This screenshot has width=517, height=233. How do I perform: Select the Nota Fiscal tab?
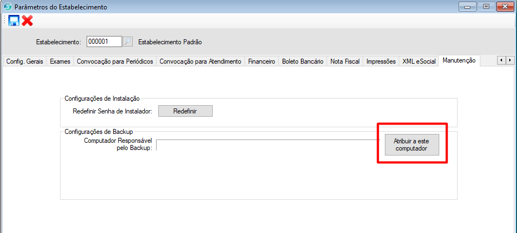coord(345,61)
